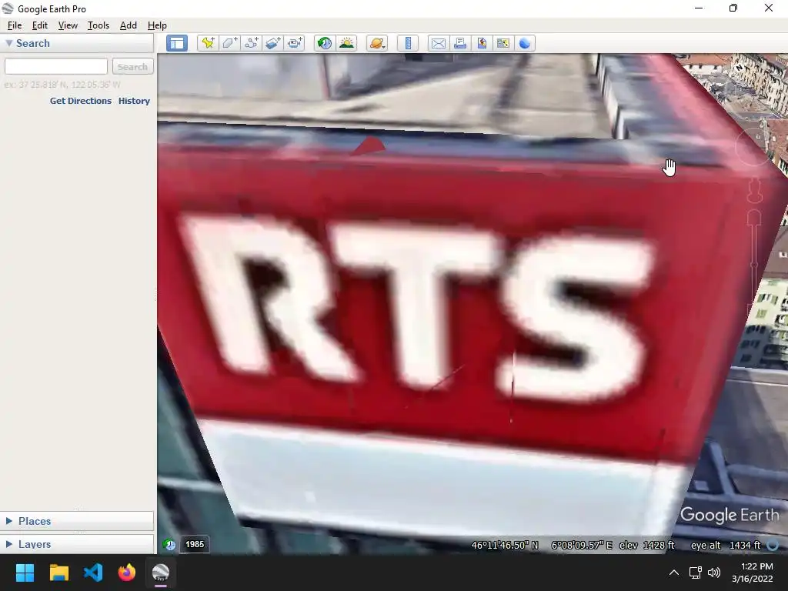788x591 pixels.
Task: Click the eye alt 1434 ft text
Action: click(726, 546)
